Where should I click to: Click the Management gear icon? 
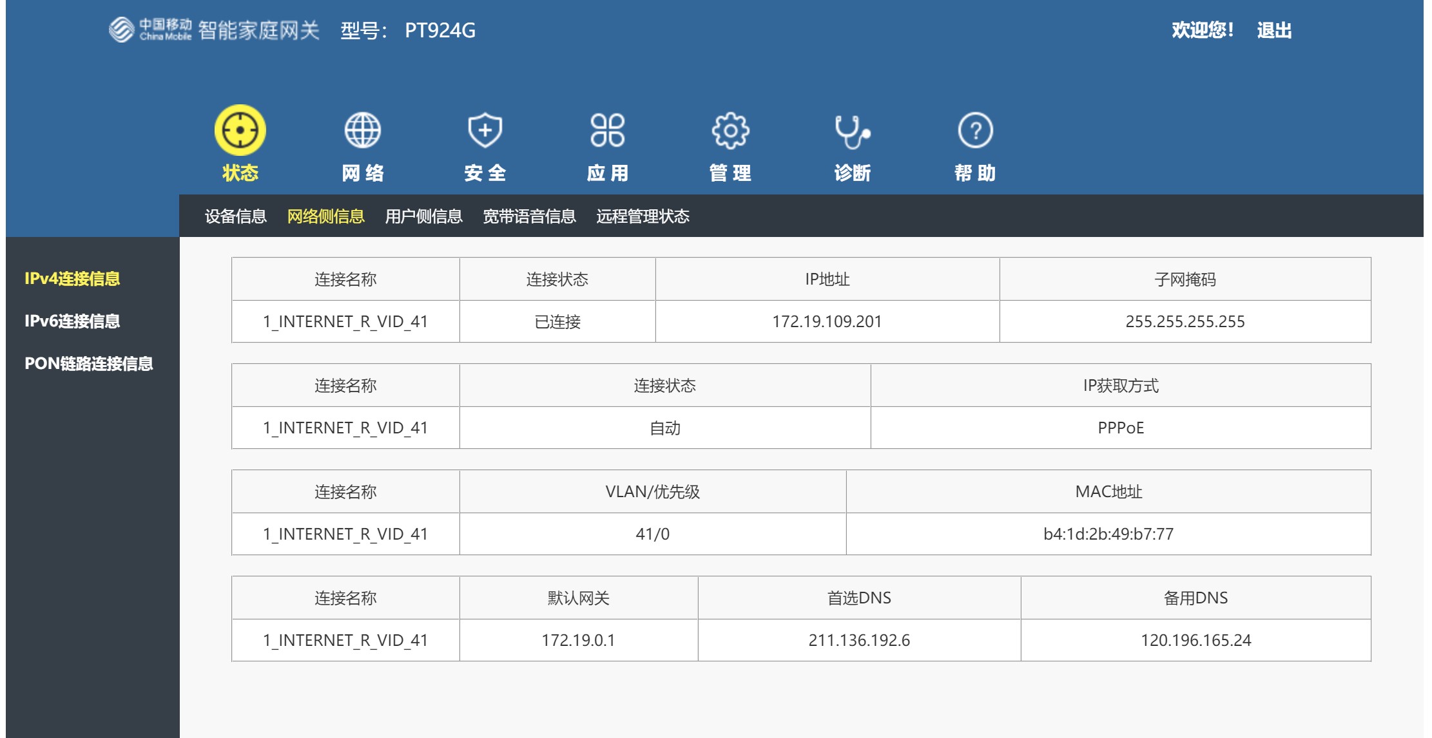point(730,130)
